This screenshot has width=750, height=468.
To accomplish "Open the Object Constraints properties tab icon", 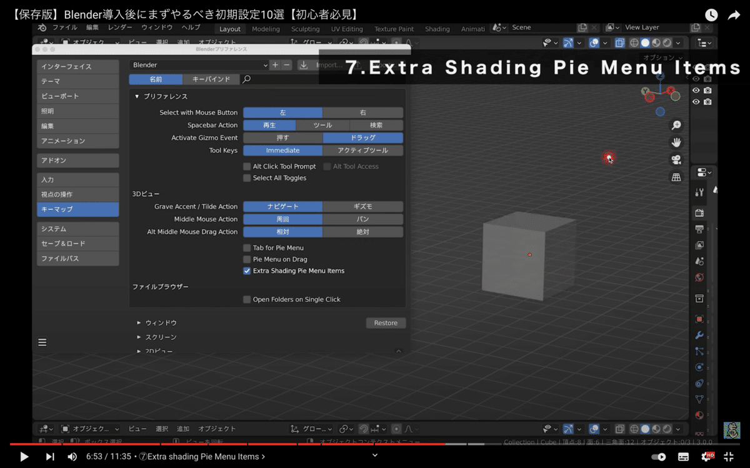I will [x=699, y=383].
